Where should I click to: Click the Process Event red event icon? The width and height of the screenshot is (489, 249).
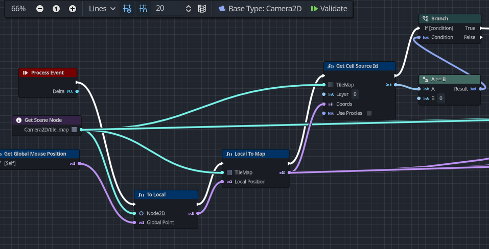(25, 72)
